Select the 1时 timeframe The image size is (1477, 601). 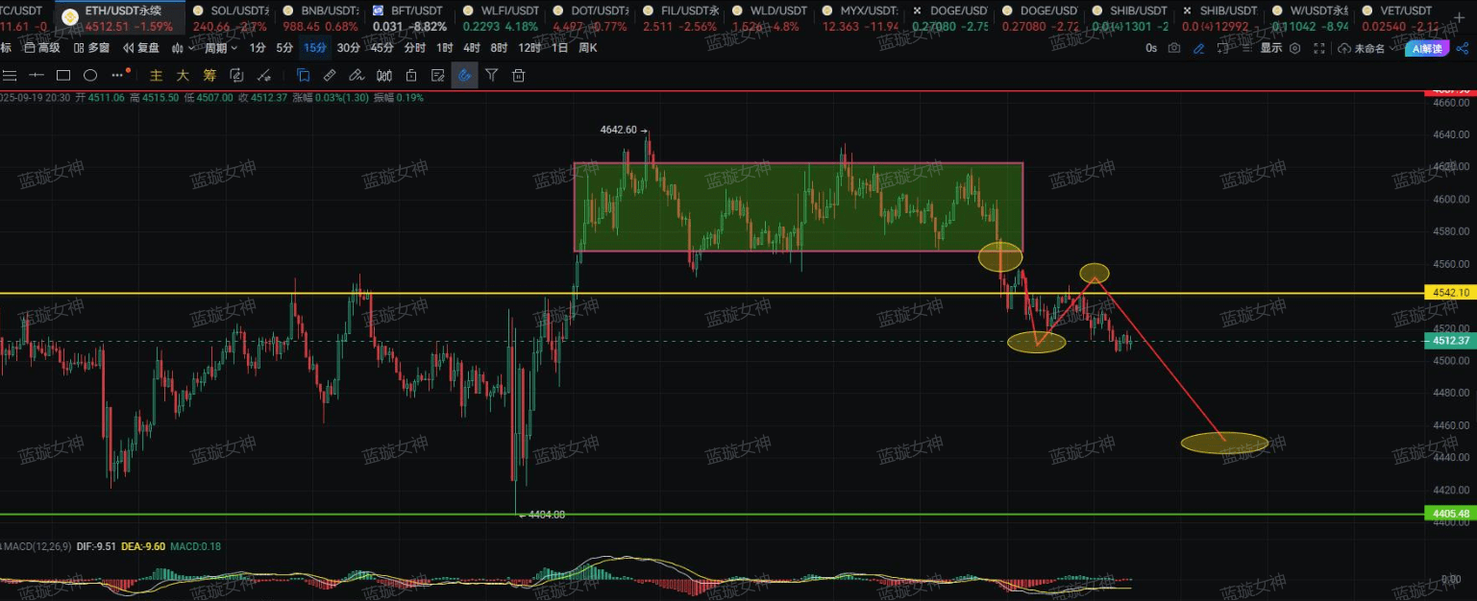(445, 48)
